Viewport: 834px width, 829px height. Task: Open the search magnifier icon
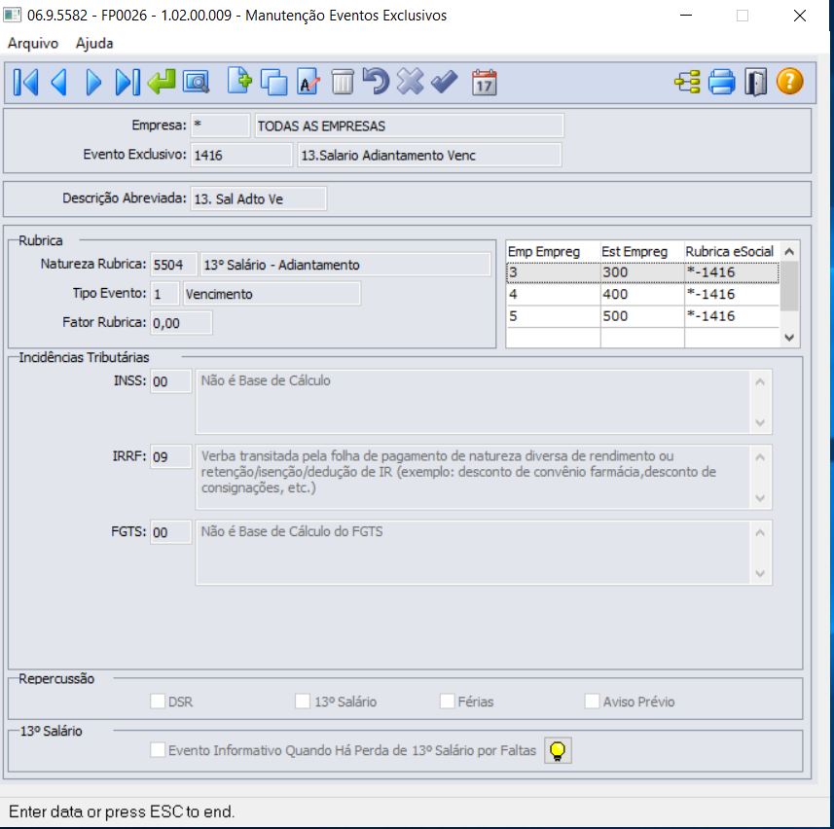(x=197, y=83)
